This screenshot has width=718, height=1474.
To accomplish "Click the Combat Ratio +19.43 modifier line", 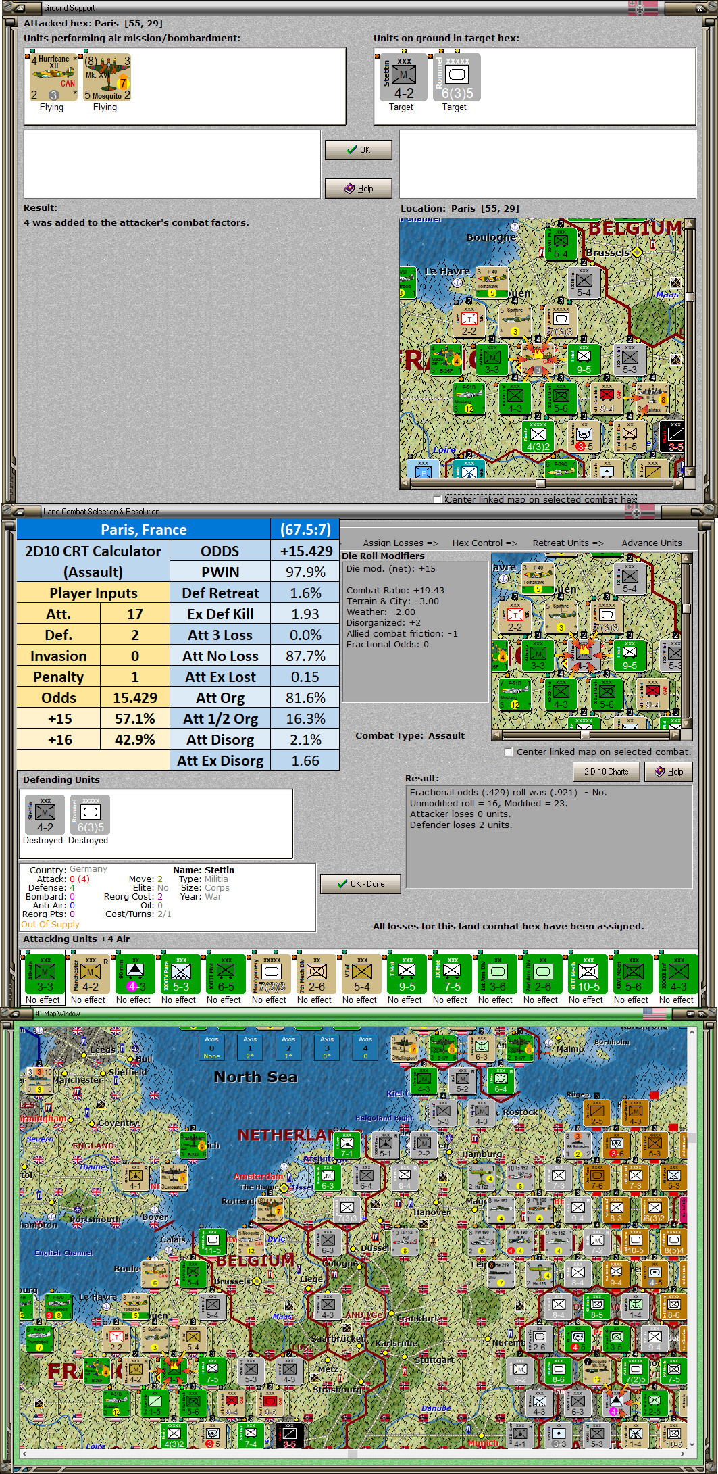I will click(395, 590).
